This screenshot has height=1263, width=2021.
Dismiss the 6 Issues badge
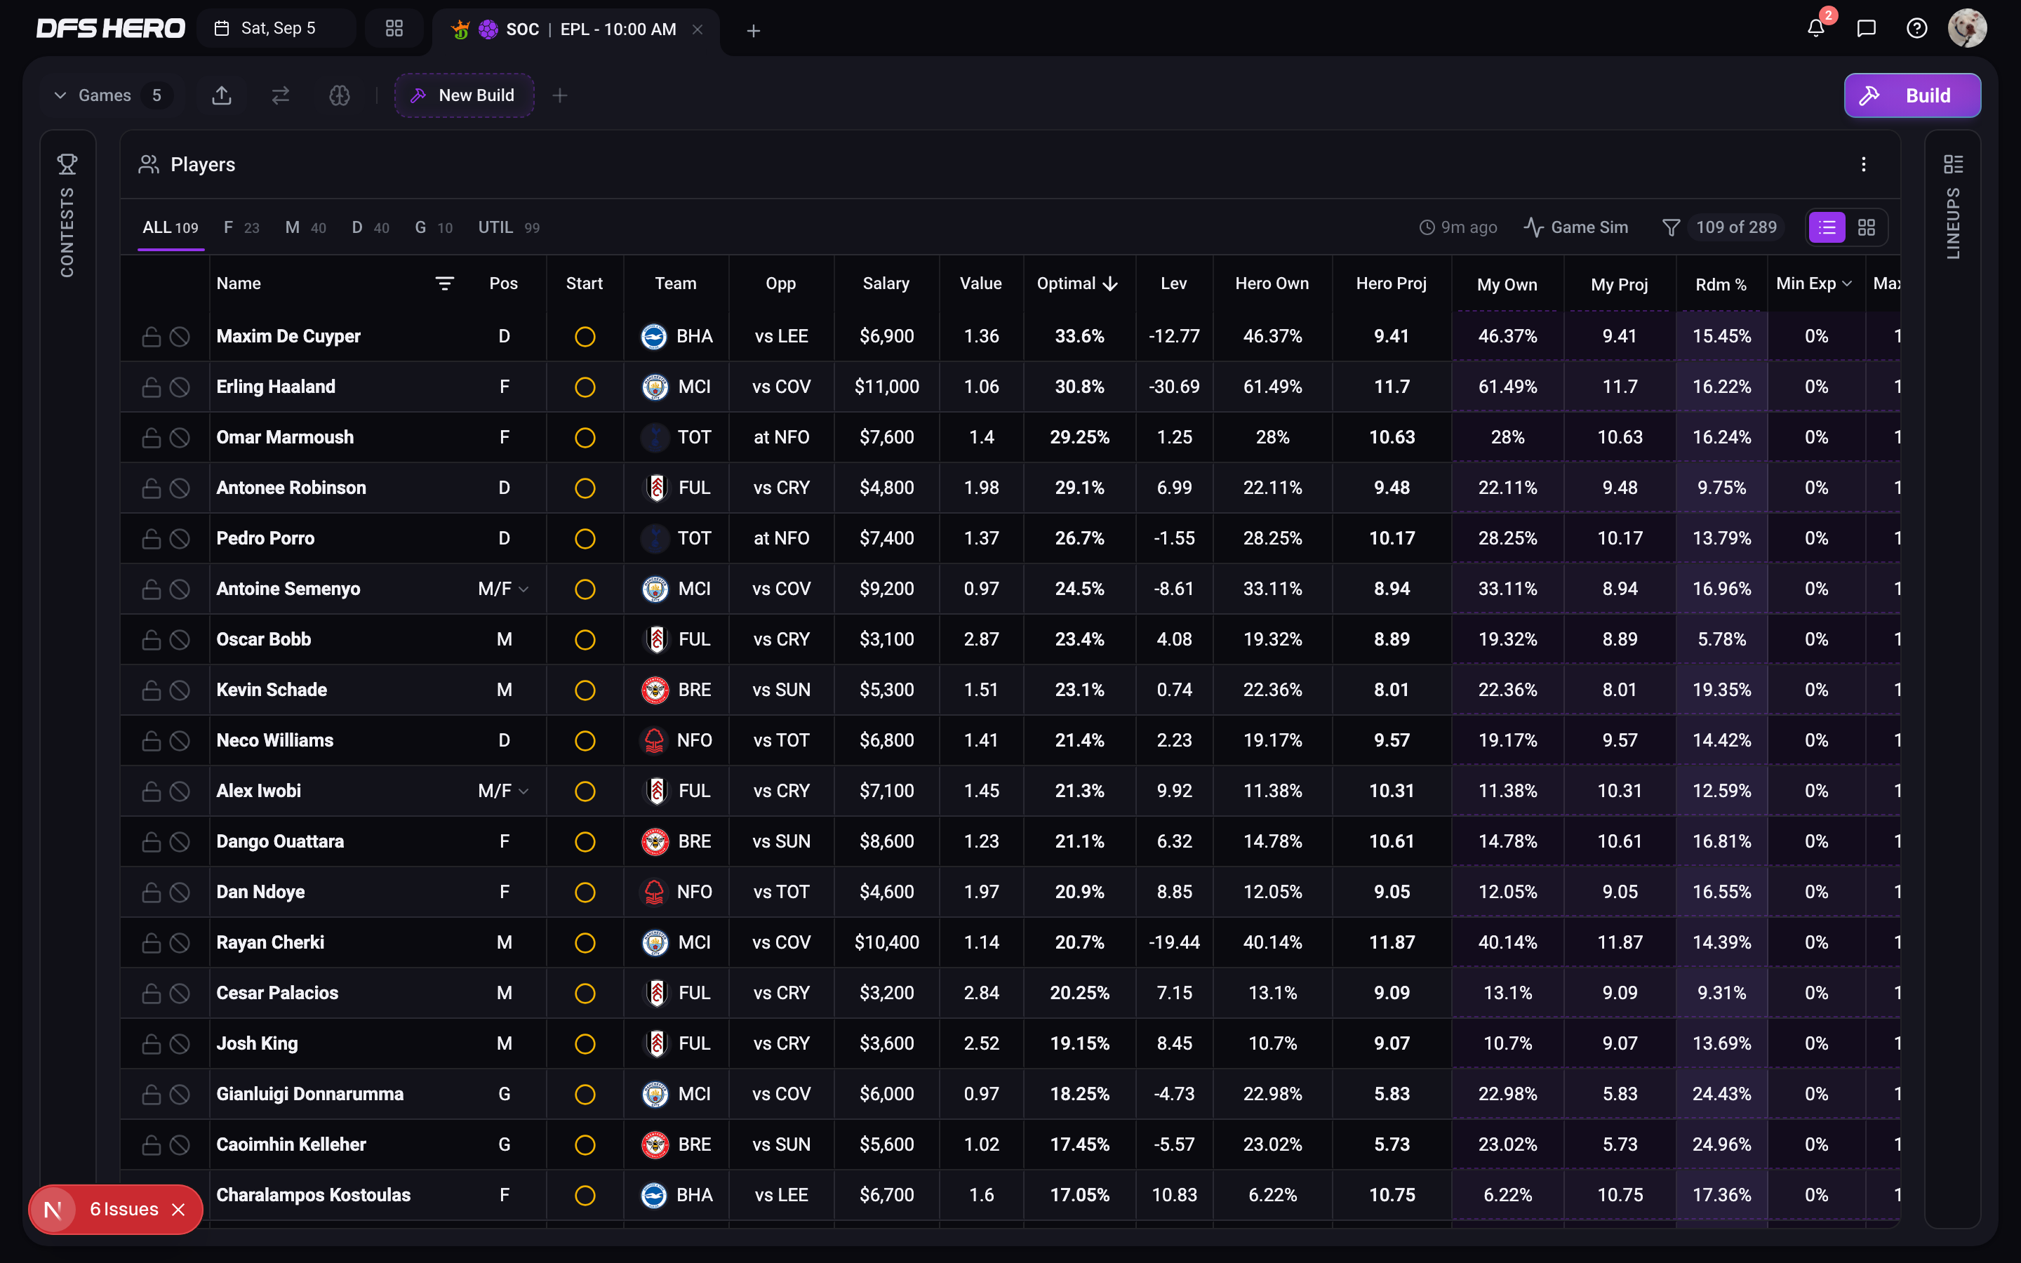coord(178,1210)
